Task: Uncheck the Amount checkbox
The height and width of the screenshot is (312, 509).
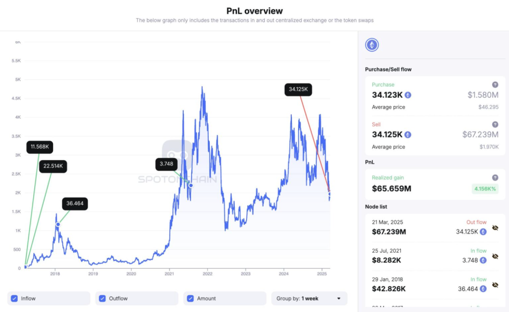Action: 191,298
